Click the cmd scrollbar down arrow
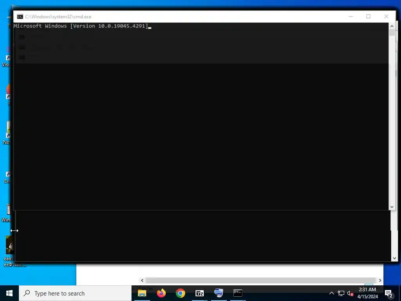The width and height of the screenshot is (401, 301). (x=392, y=207)
